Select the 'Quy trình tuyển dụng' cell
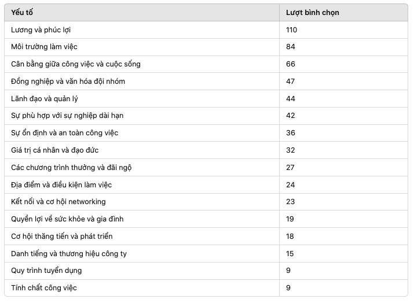 point(142,271)
